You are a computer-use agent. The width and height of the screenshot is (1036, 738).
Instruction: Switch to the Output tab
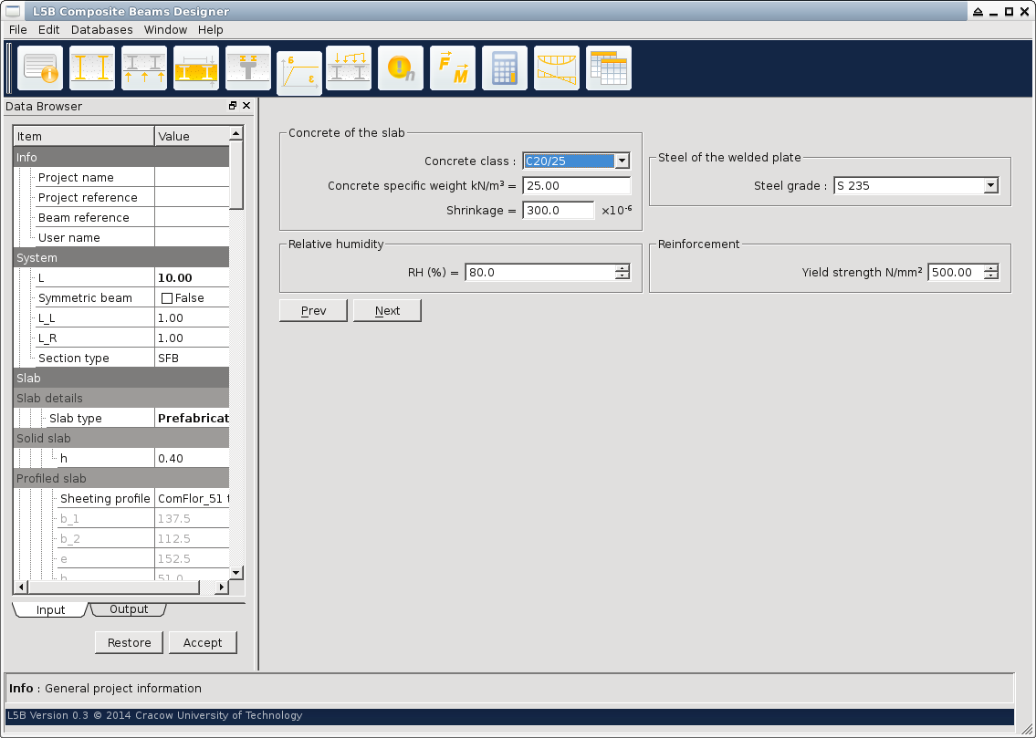tap(129, 609)
